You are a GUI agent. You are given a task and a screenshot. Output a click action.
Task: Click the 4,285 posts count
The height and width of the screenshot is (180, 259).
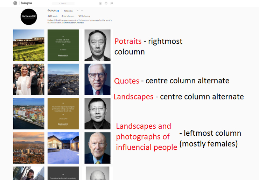[52, 16]
